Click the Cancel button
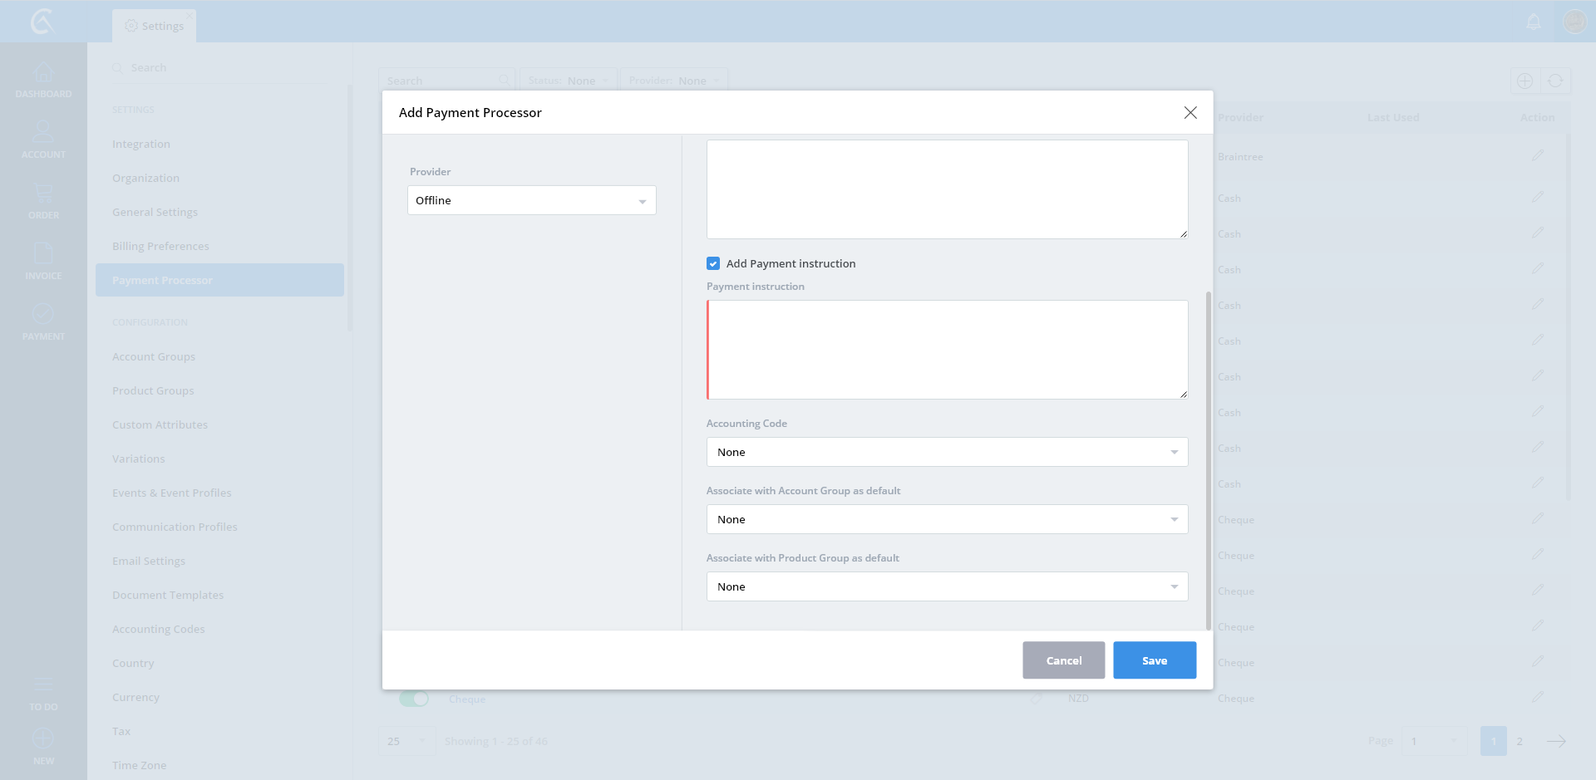This screenshot has width=1596, height=780. click(x=1063, y=660)
